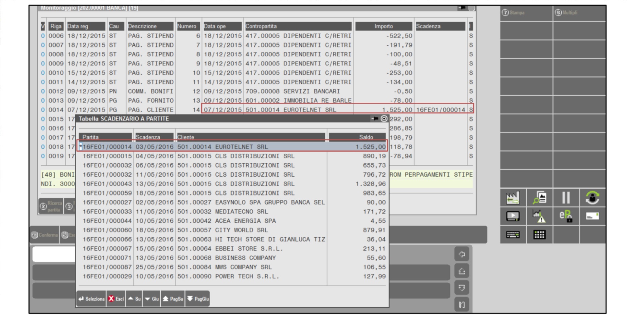Open the video player screen icon
The image size is (627, 335).
pos(513,216)
